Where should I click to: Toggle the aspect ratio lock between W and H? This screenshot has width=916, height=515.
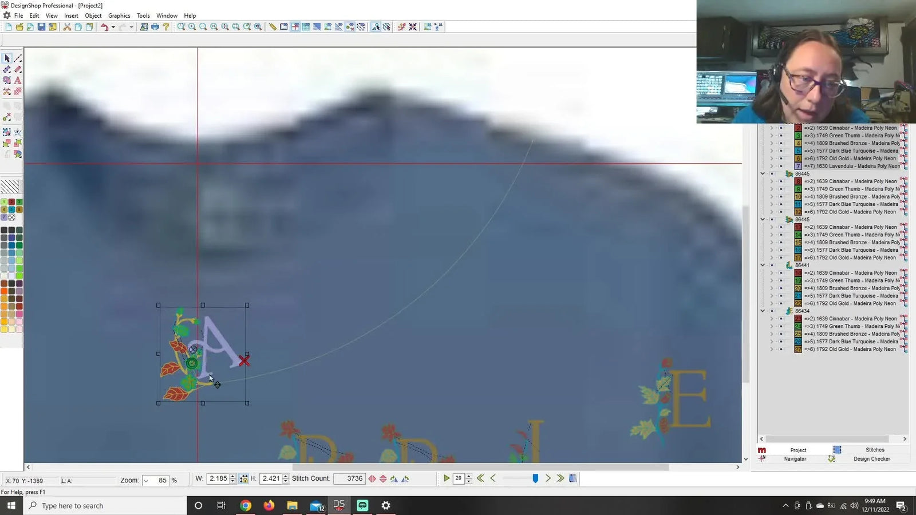click(x=243, y=478)
